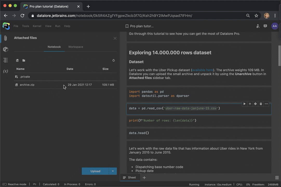Click into the print Number of rows cell
Screen dimensions: 281x187
[x=199, y=121]
